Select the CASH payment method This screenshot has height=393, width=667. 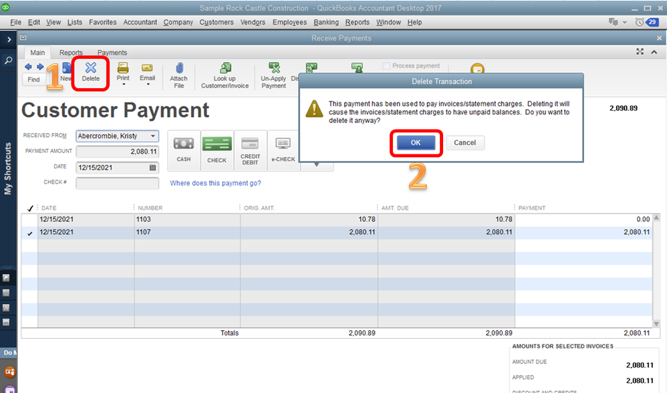point(184,150)
